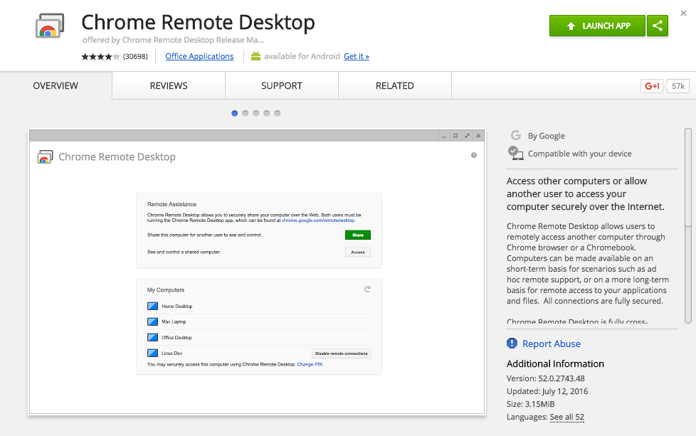The width and height of the screenshot is (696, 436).
Task: Select the Mac Laptop entry text
Action: 174,322
